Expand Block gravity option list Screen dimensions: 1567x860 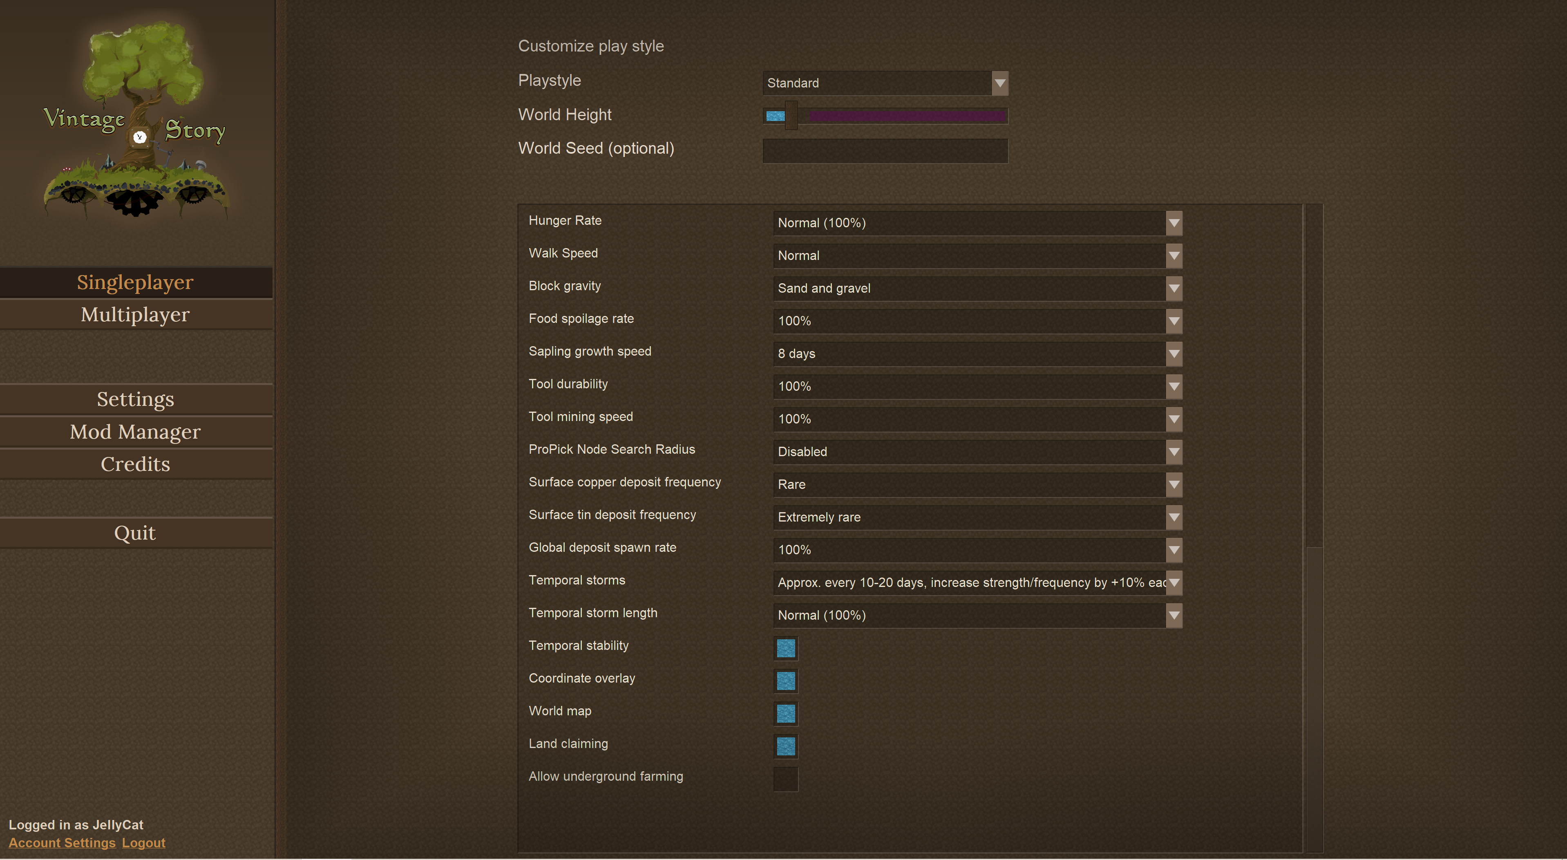point(1174,289)
